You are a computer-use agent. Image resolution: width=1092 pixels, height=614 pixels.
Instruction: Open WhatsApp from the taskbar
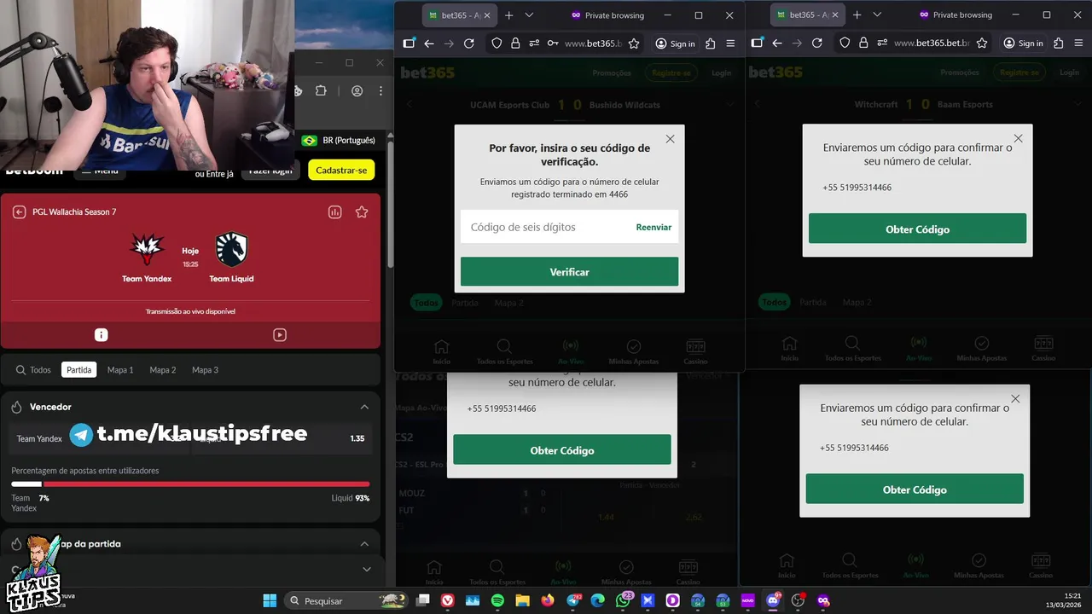[x=624, y=600]
